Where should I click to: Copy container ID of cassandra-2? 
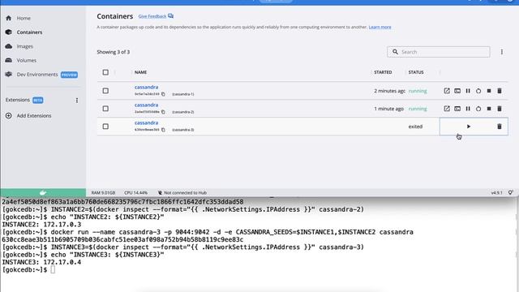coord(163,112)
